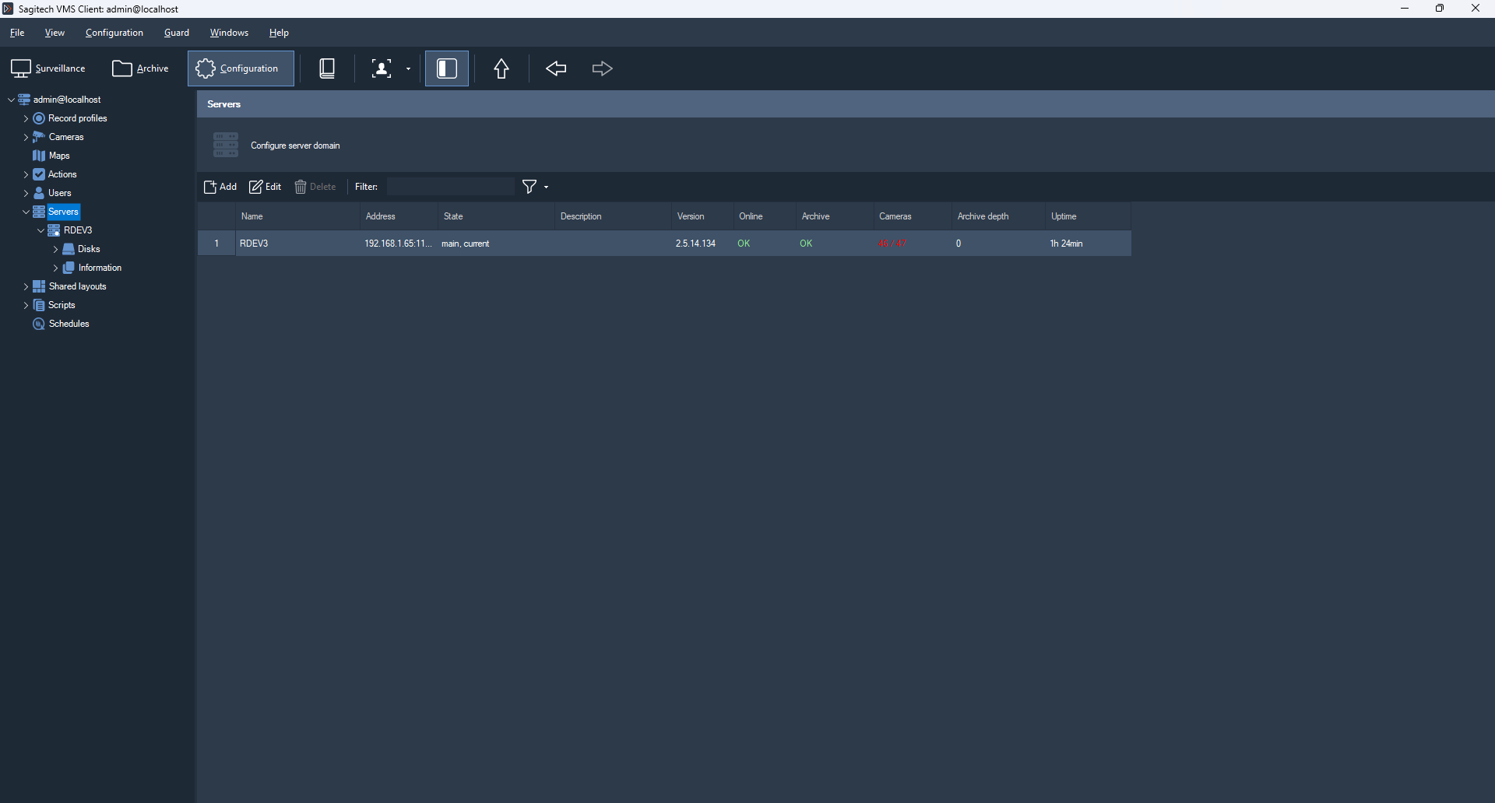Expand the Disks tree node
Screen dimensions: 1495x803
55,249
